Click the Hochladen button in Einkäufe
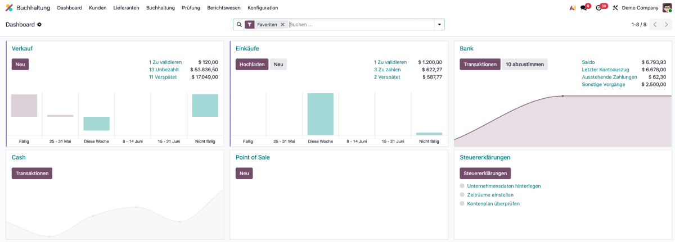The image size is (675, 242). 252,65
